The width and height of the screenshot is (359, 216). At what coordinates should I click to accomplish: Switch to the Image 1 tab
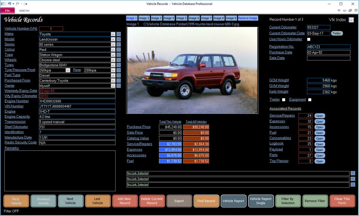pyautogui.click(x=132, y=18)
